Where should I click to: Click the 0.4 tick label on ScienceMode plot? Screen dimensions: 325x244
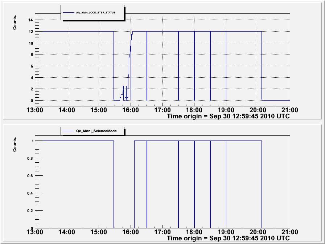[30, 194]
